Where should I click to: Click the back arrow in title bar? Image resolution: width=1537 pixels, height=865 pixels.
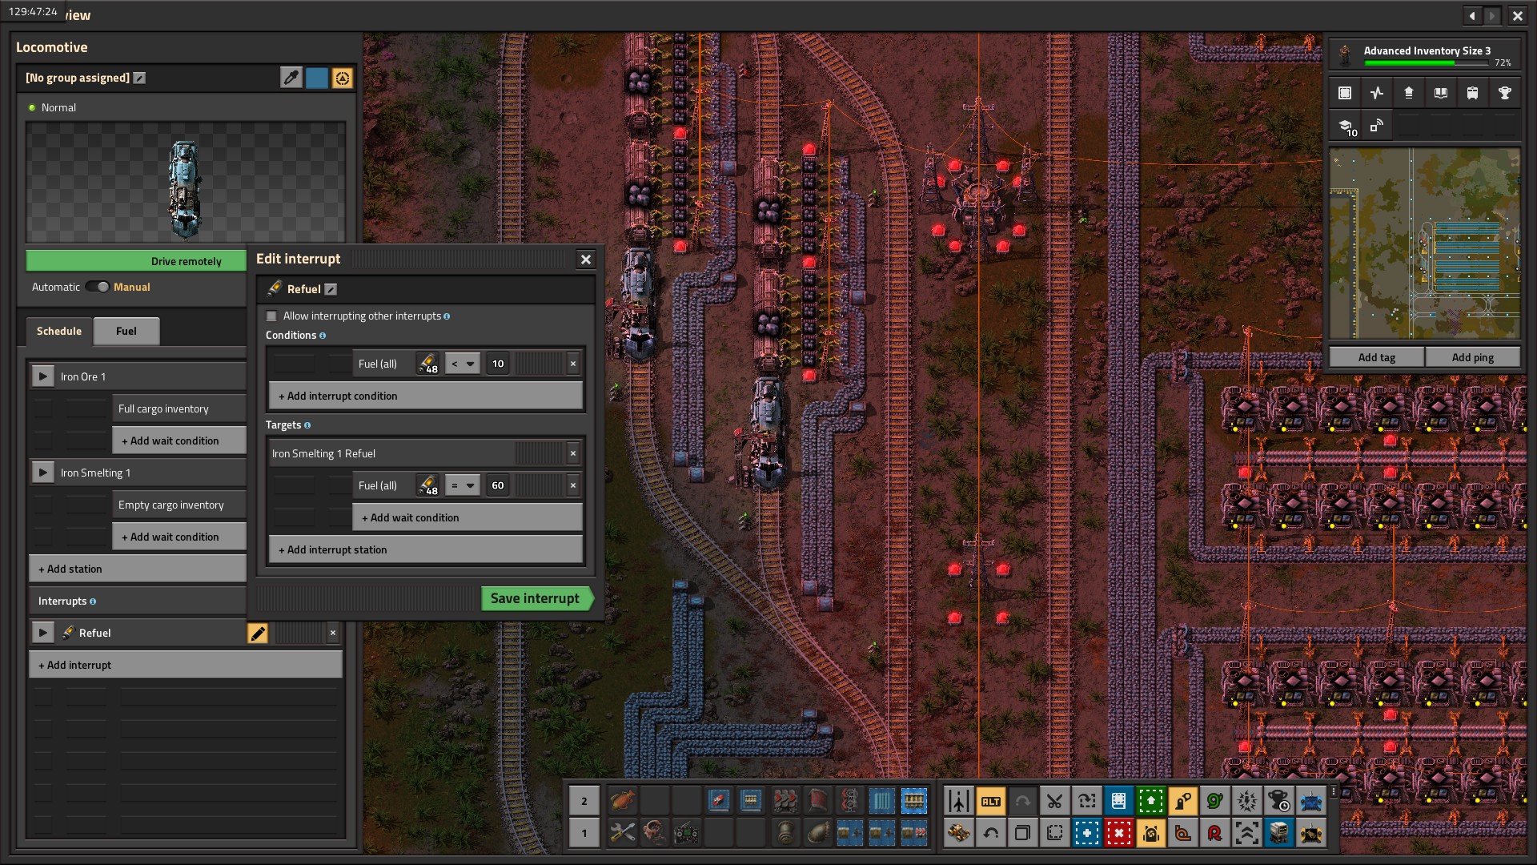tap(1472, 15)
